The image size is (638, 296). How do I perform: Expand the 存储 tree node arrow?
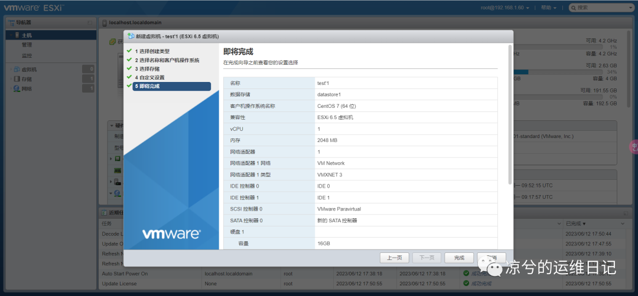[x=11, y=79]
